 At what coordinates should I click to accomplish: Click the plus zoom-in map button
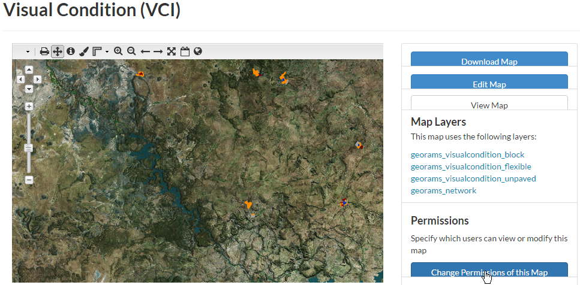(29, 107)
